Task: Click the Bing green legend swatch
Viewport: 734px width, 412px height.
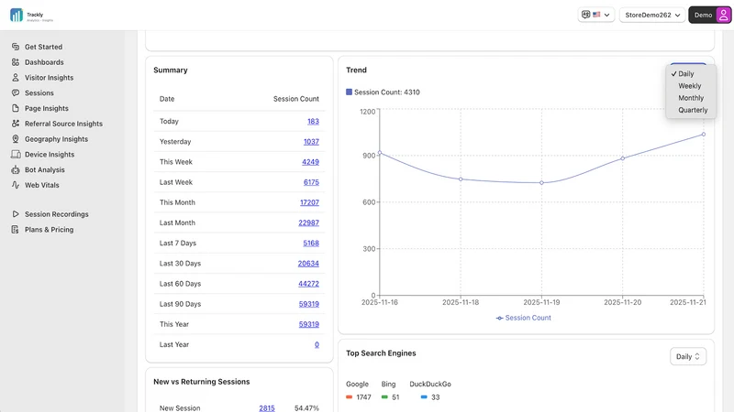Action: click(x=384, y=397)
